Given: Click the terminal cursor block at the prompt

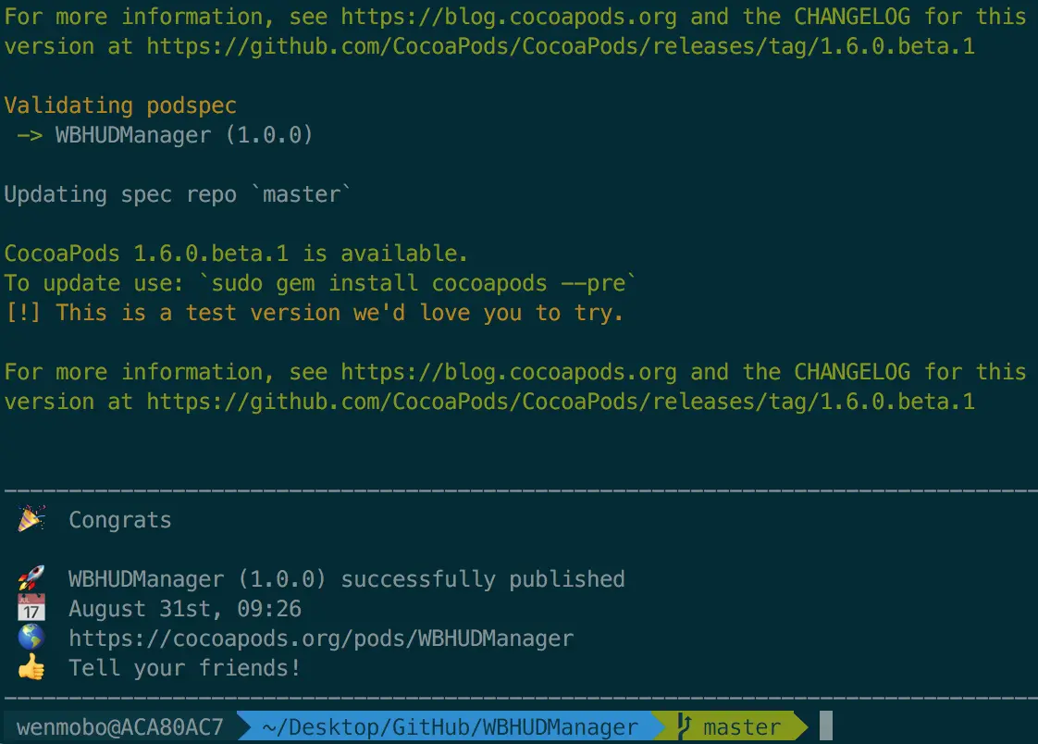Looking at the screenshot, I should (825, 725).
